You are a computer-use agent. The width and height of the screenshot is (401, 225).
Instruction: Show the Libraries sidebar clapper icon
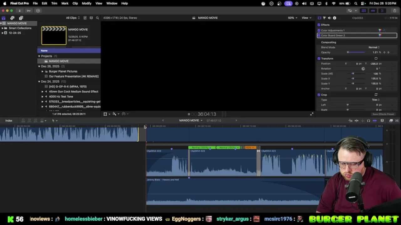pyautogui.click(x=3, y=18)
